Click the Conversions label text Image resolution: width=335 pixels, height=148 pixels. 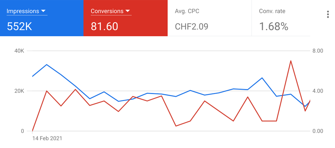pos(107,11)
